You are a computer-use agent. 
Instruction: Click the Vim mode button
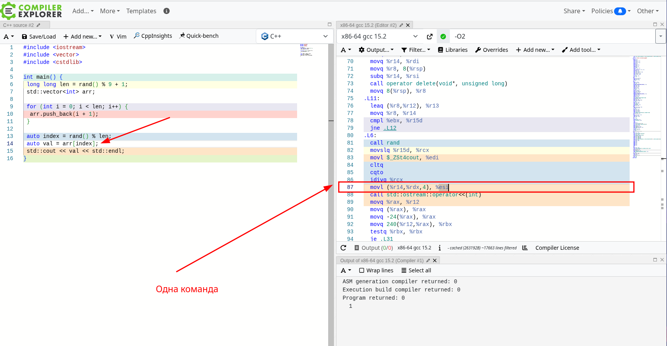coord(118,36)
